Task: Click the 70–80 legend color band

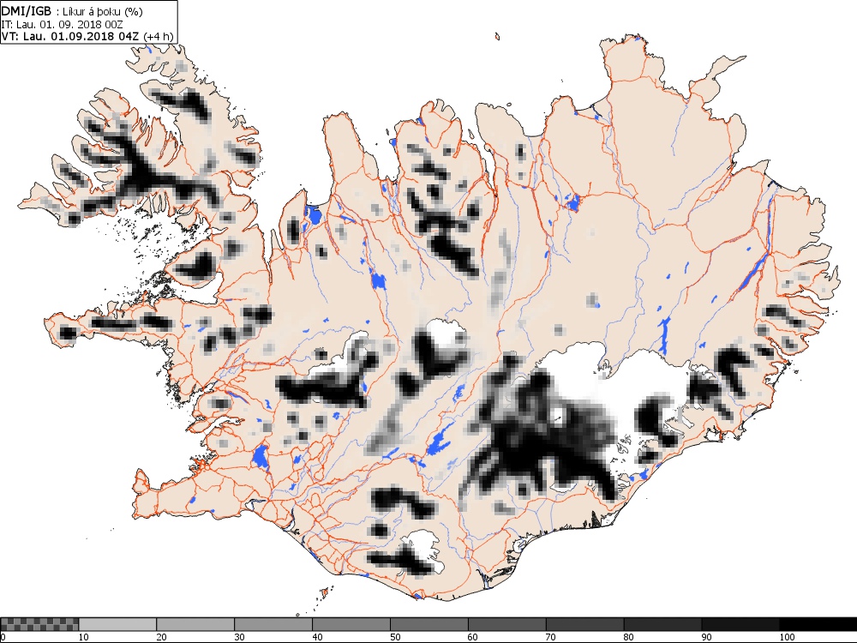Action: pos(584,624)
